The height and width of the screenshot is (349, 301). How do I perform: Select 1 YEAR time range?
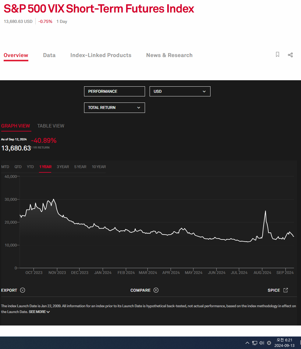click(45, 167)
